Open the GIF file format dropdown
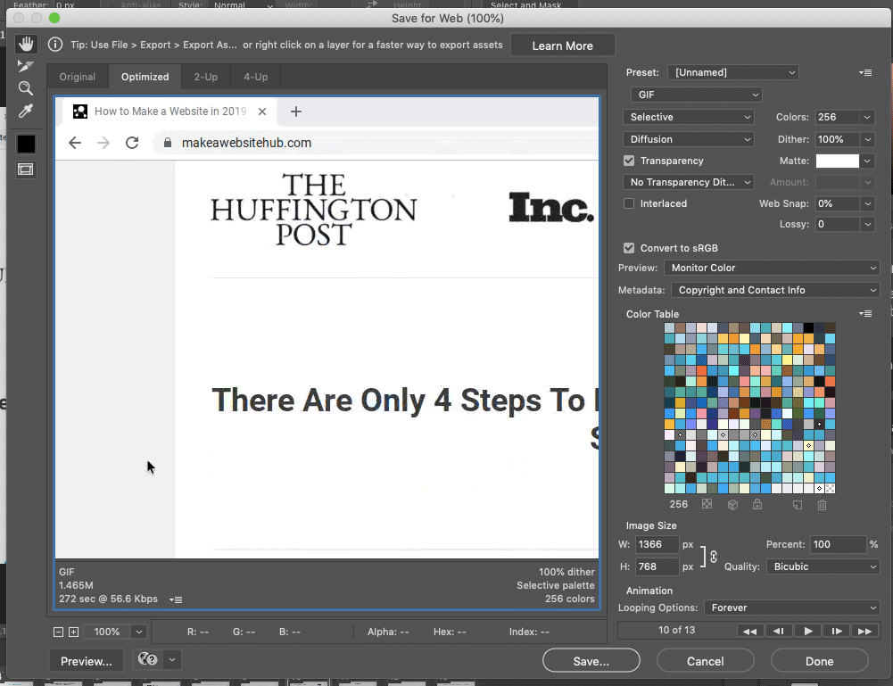The image size is (893, 686). point(697,95)
